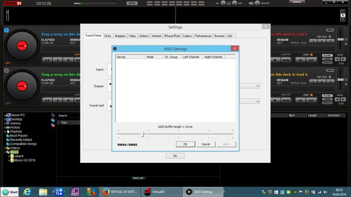Image resolution: width=351 pixels, height=197 pixels.
Task: Click the Search input field
Action: click(75, 116)
